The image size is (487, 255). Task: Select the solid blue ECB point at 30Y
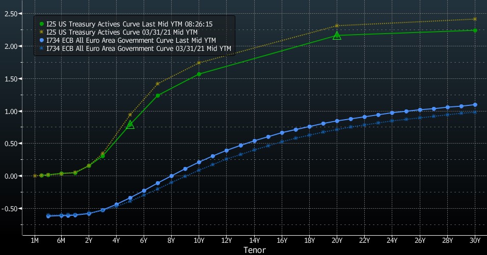pyautogui.click(x=475, y=105)
